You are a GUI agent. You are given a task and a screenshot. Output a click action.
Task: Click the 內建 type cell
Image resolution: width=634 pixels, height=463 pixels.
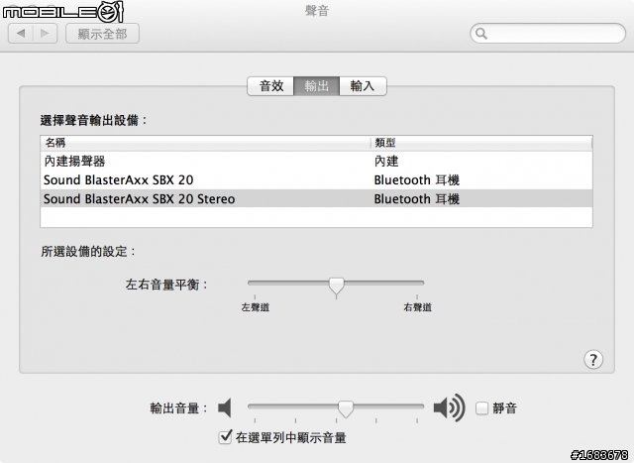386,161
